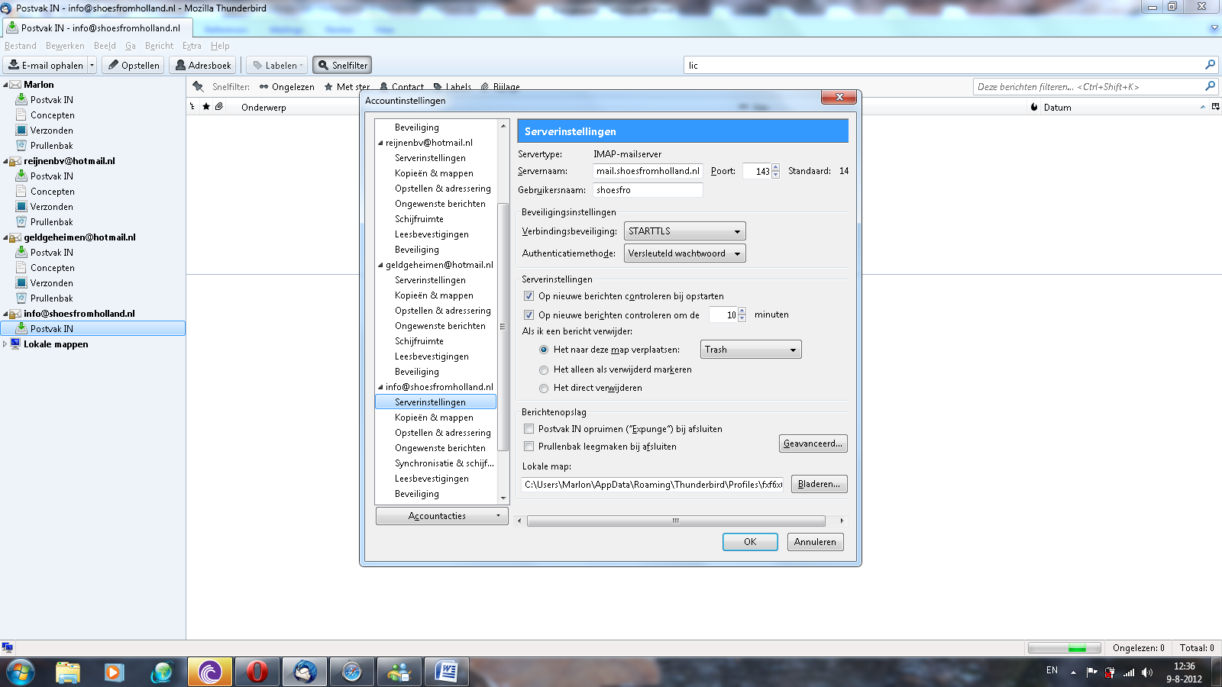Open Geavanceerd advanced settings
Image resolution: width=1222 pixels, height=687 pixels.
(813, 443)
